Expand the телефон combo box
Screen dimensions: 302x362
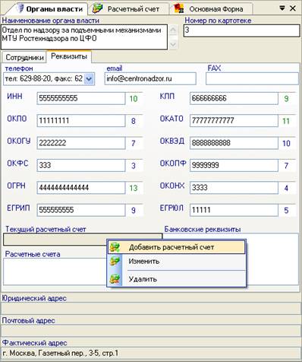pyautogui.click(x=89, y=79)
